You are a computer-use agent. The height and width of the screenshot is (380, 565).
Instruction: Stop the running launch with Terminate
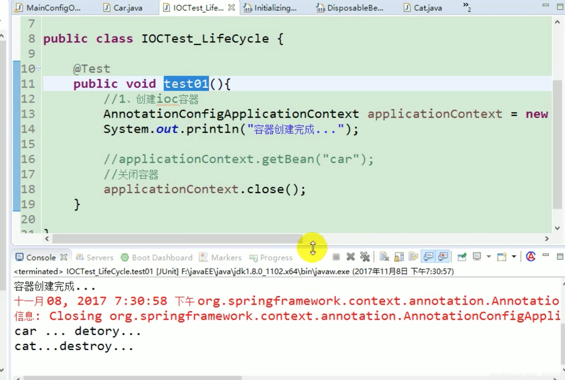tap(336, 257)
